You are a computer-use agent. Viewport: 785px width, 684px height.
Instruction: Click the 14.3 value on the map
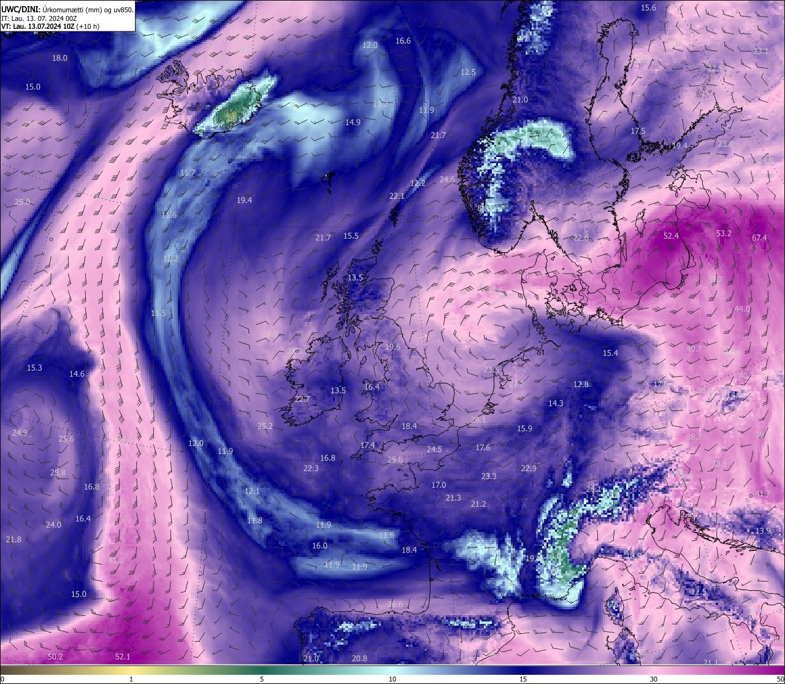(x=556, y=403)
